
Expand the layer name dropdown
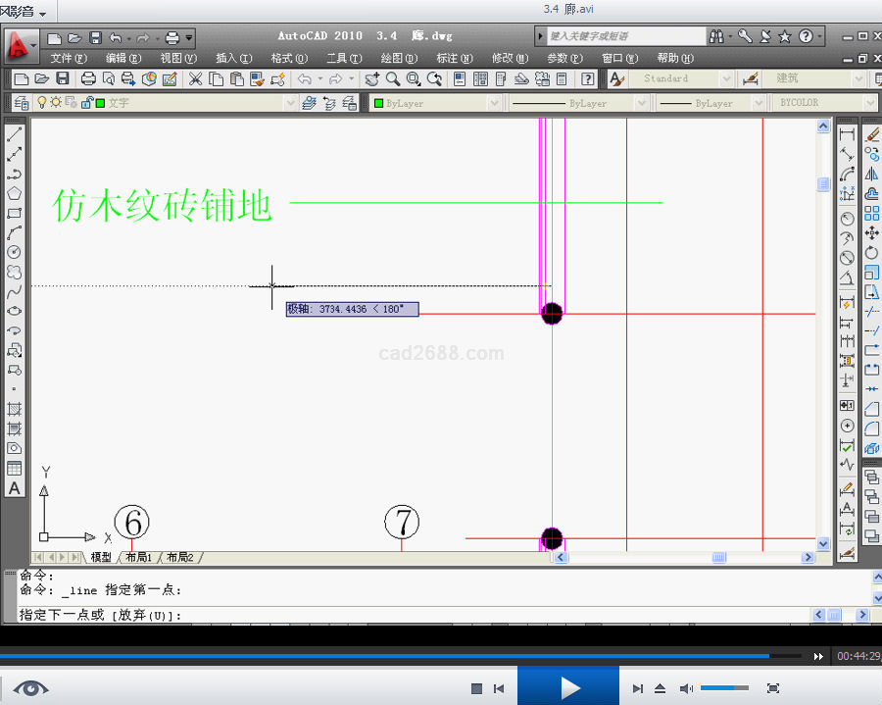tap(290, 103)
